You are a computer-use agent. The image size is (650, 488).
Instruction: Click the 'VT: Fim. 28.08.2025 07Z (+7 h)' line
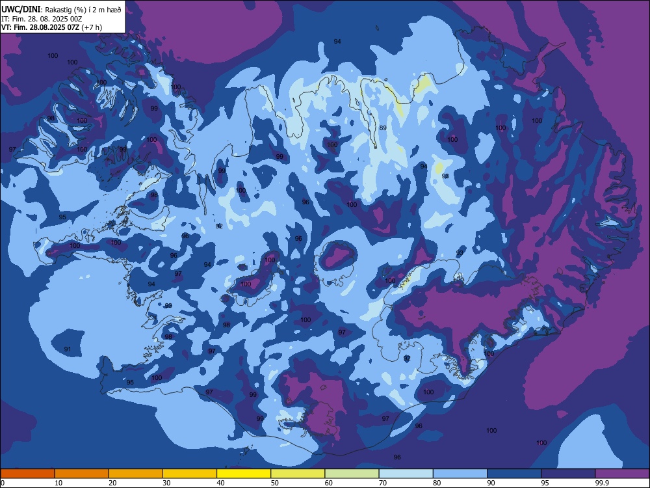pyautogui.click(x=52, y=27)
